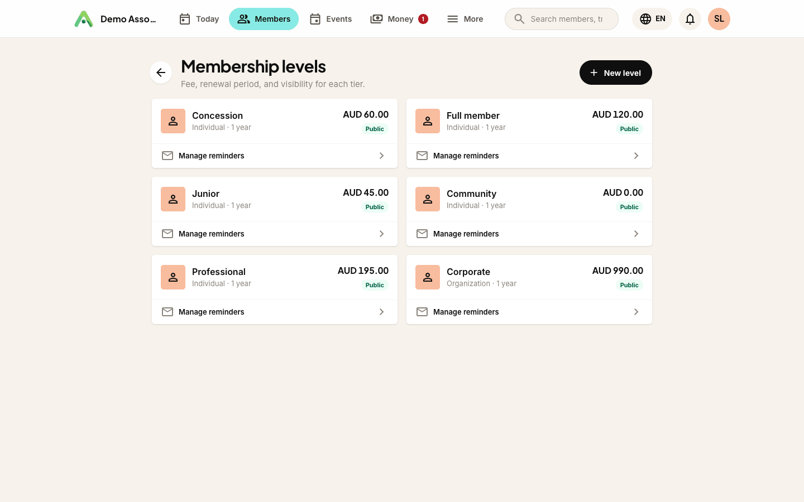Screen dimensions: 804x502
Task: Expand Concession reminders chevron
Action: (382, 156)
